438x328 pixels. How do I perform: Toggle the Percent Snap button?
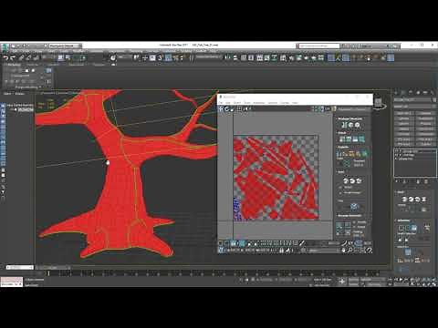click(x=175, y=57)
